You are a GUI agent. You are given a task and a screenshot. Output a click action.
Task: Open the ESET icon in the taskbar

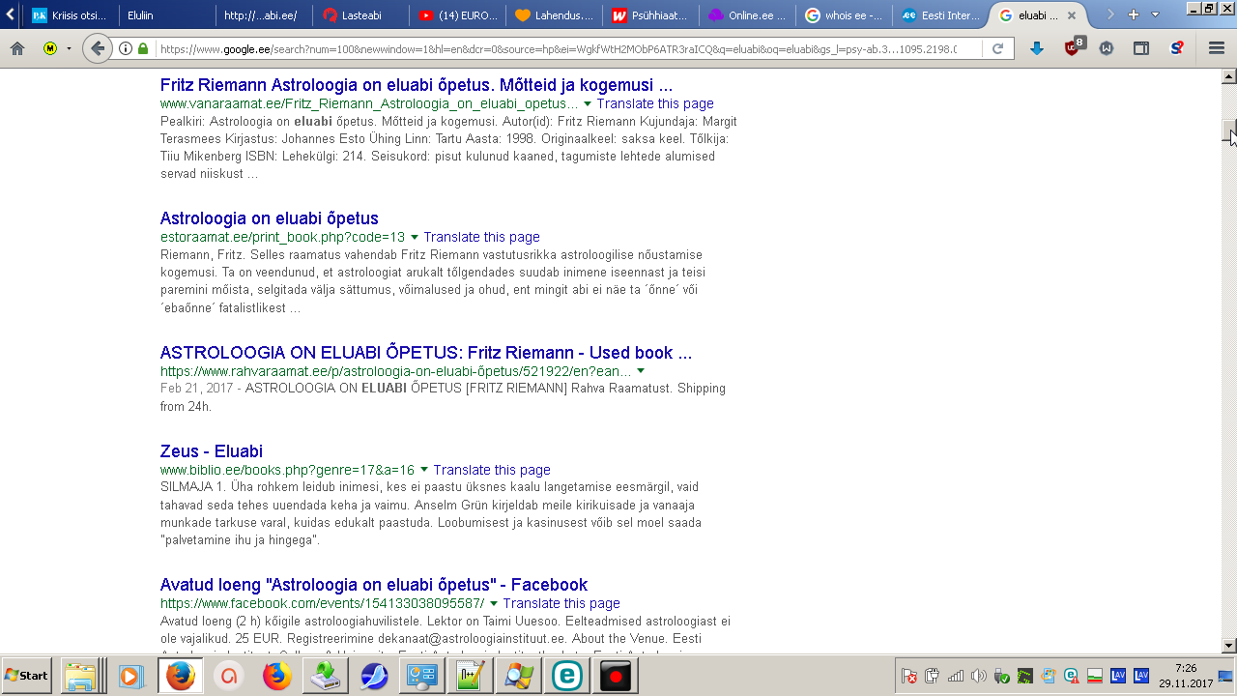(x=566, y=676)
